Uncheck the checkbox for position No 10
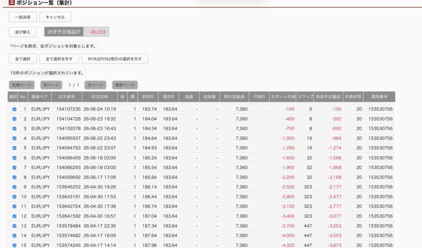This screenshot has height=248, width=422. [14, 197]
